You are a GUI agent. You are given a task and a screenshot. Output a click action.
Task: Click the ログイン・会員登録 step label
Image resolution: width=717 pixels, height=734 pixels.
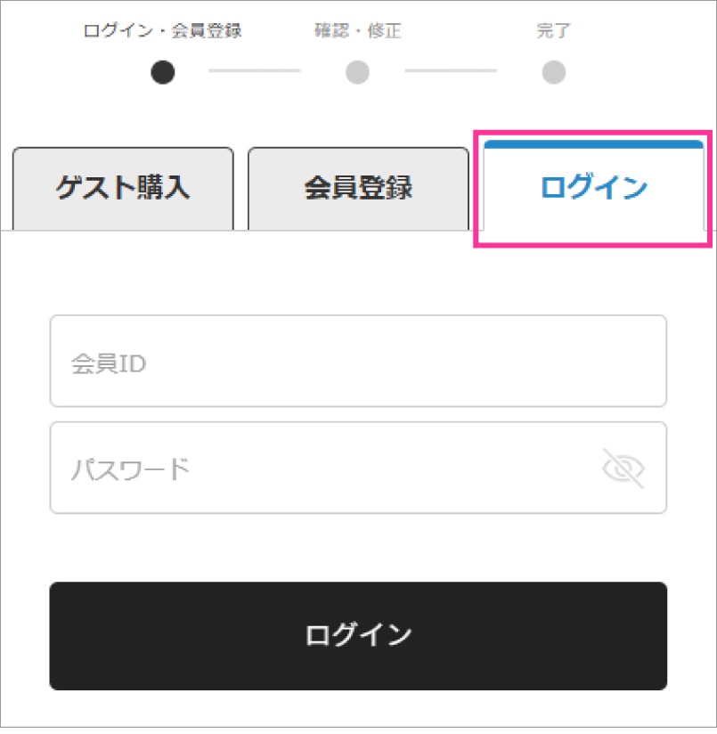(x=162, y=32)
